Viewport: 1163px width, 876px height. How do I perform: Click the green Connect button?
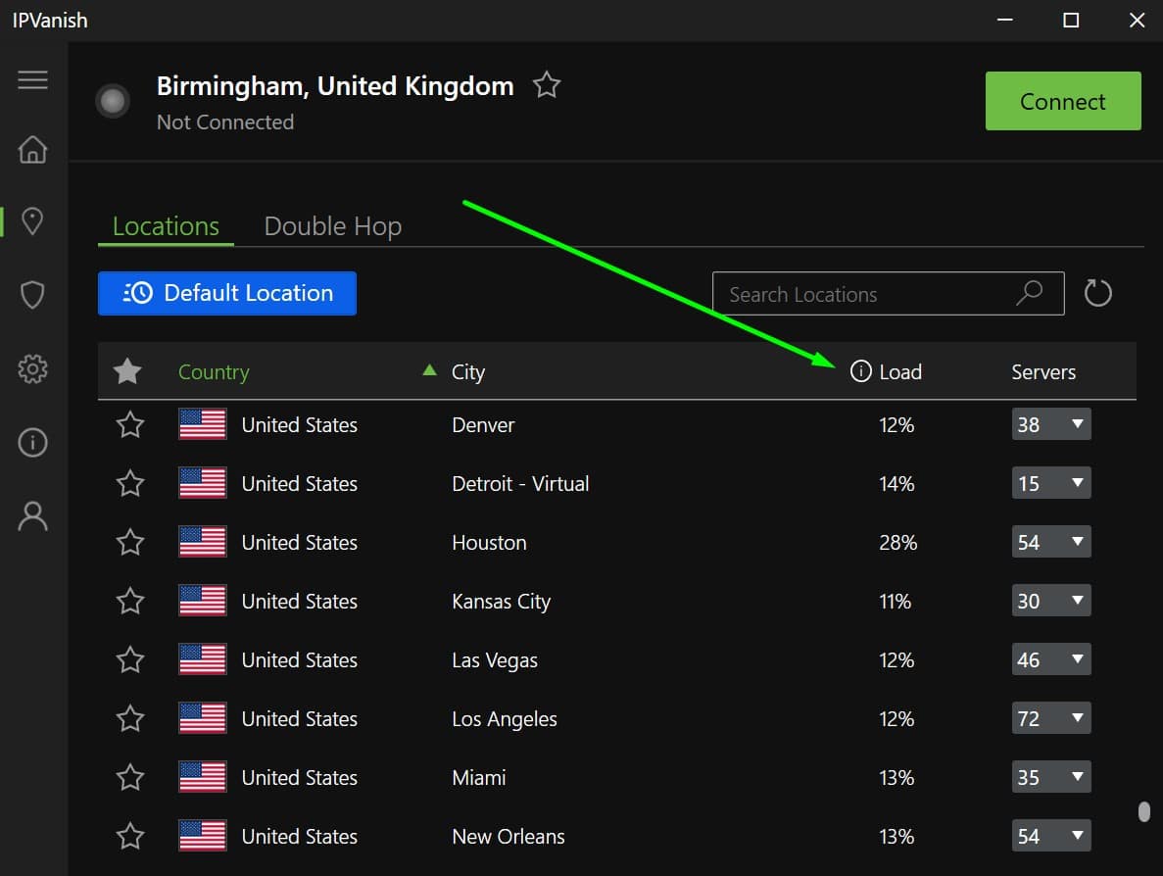click(1063, 101)
